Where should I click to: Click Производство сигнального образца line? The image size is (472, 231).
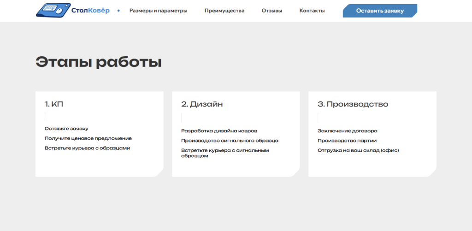coord(230,141)
